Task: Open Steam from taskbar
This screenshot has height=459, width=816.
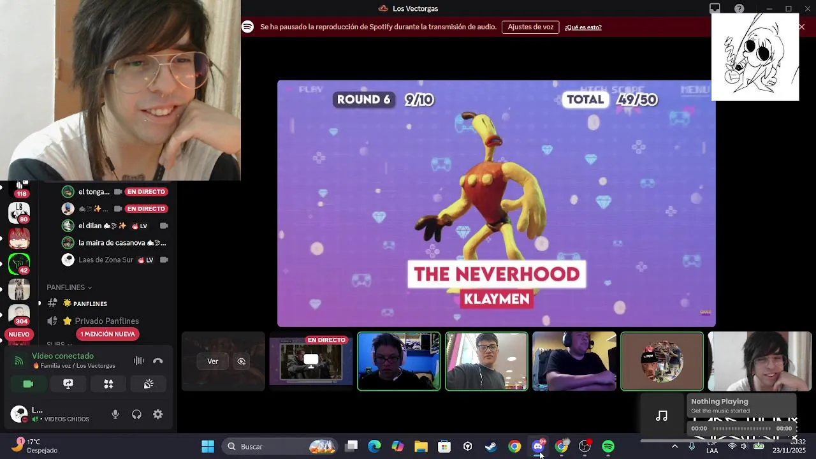Action: (491, 446)
